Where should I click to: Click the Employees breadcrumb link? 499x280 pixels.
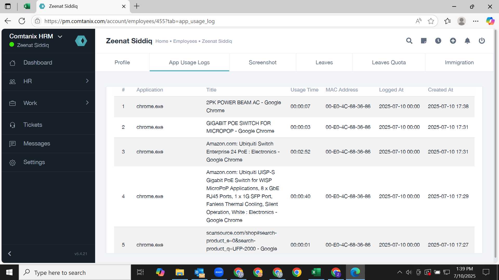(185, 41)
